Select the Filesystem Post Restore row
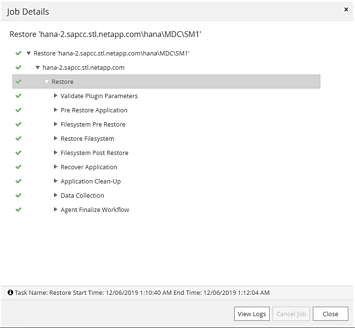355x328 pixels. pos(94,153)
